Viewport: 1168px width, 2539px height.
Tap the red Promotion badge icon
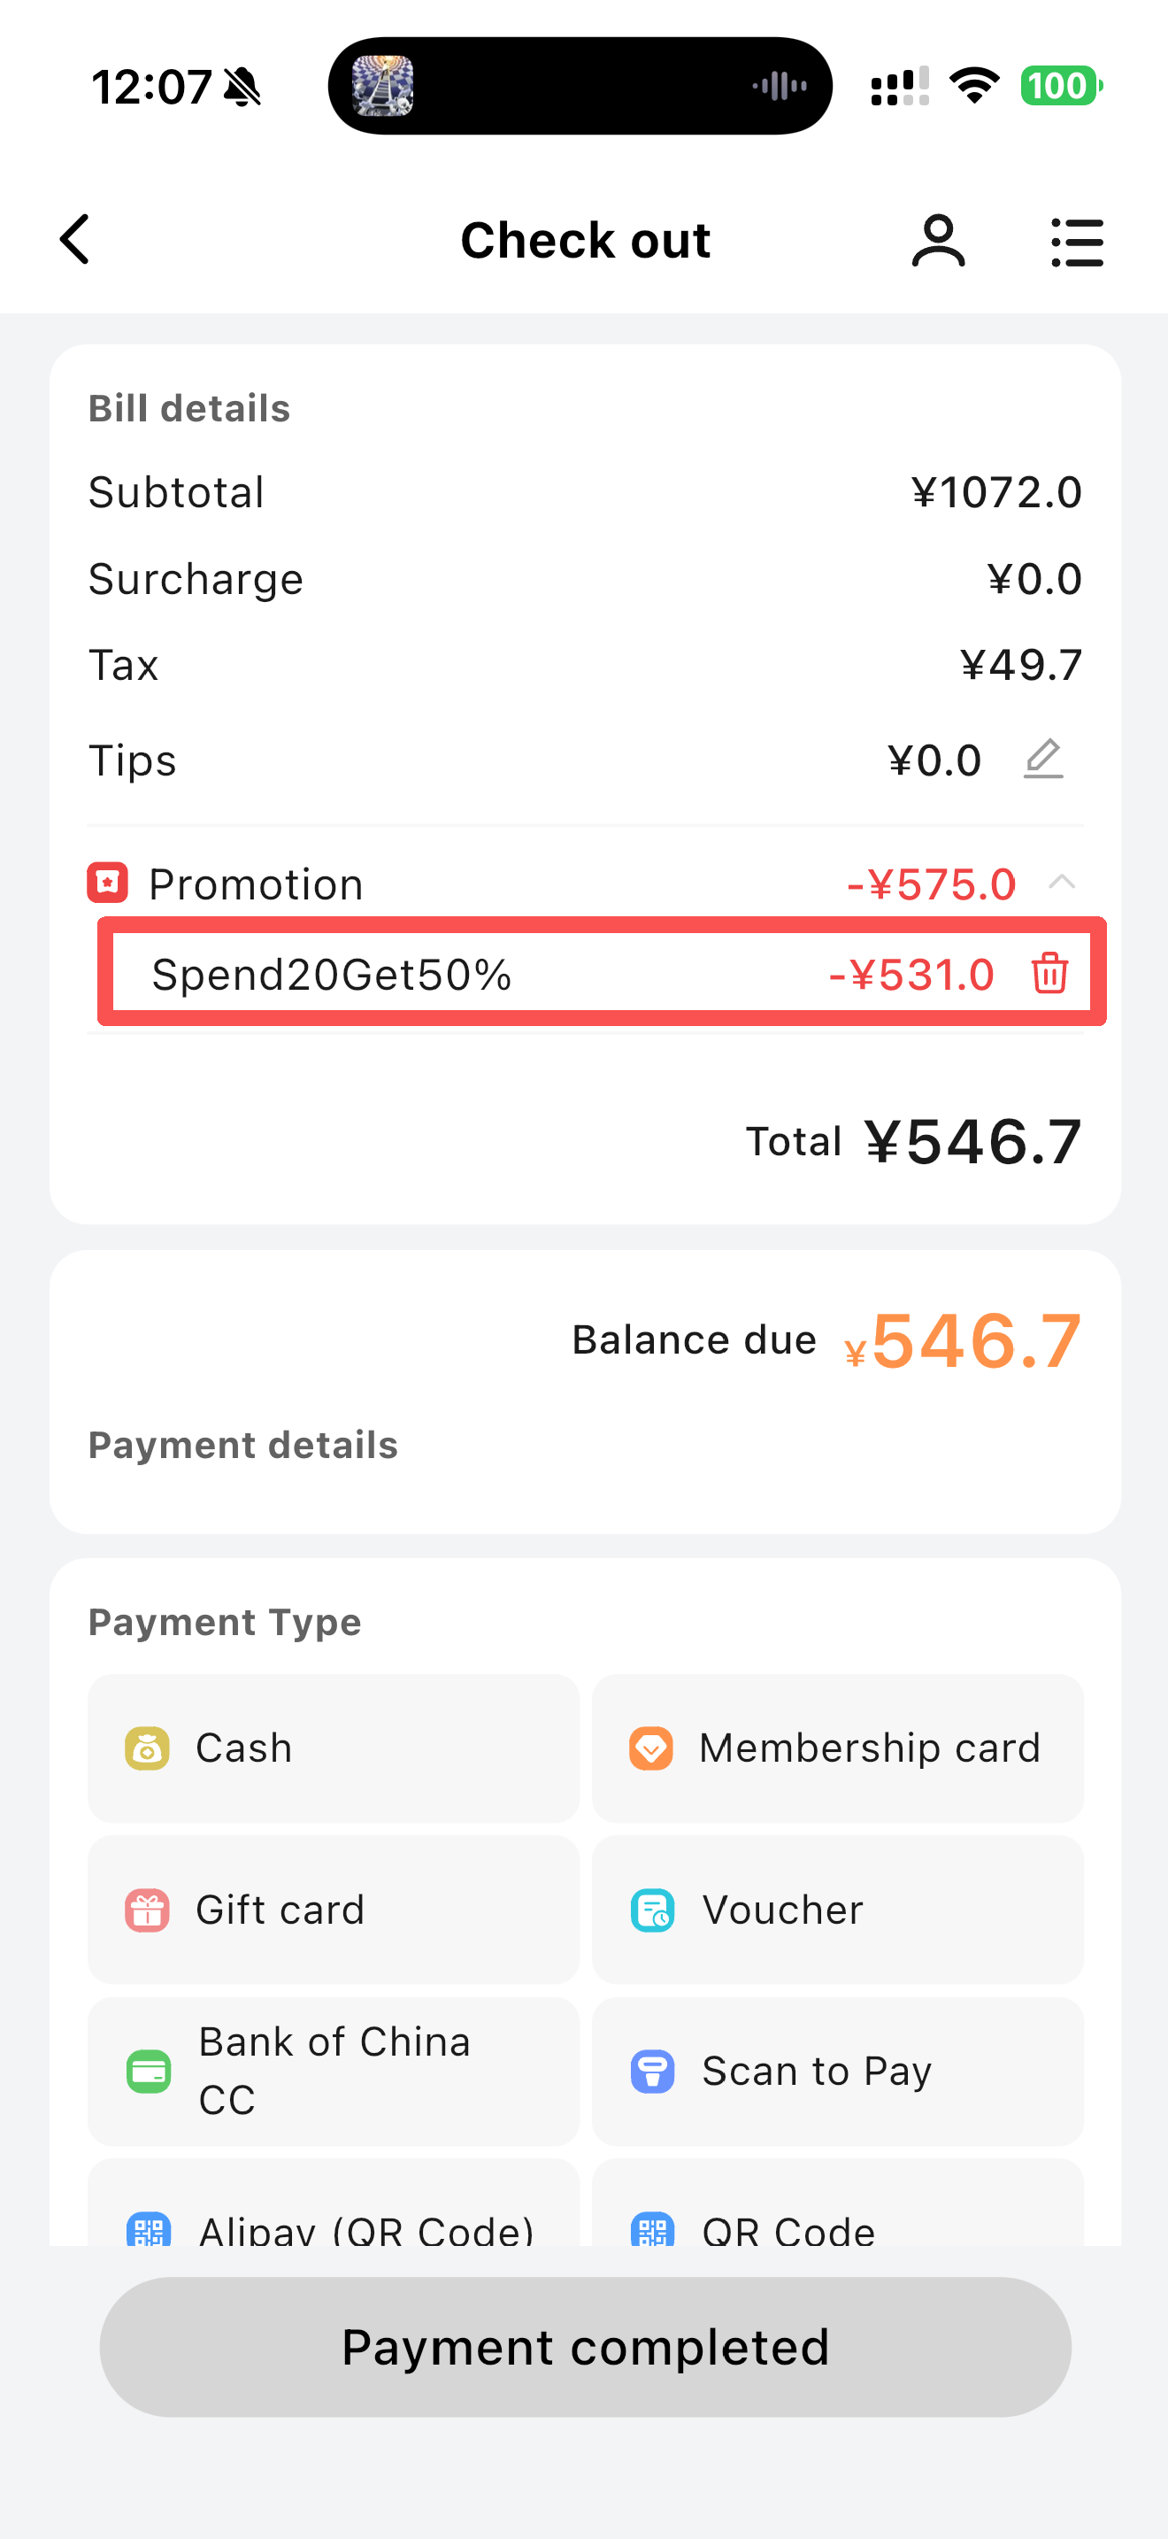[107, 882]
